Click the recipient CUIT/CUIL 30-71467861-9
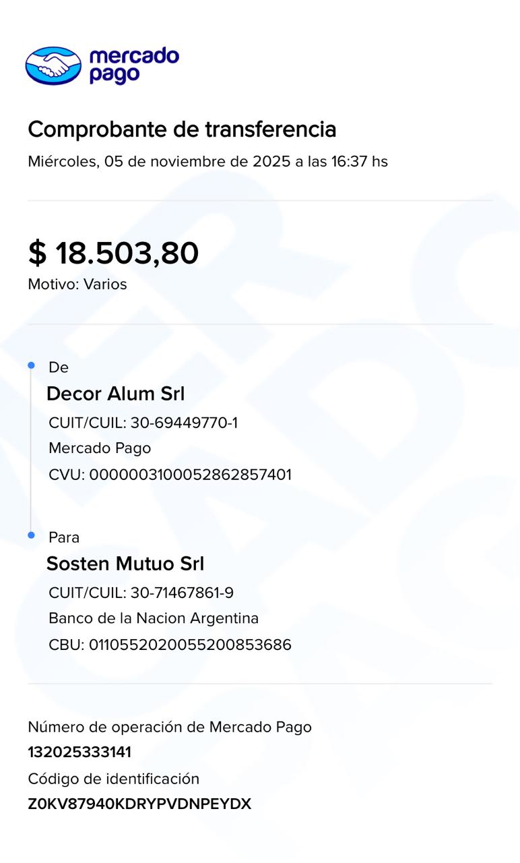The image size is (520, 863). [x=141, y=593]
